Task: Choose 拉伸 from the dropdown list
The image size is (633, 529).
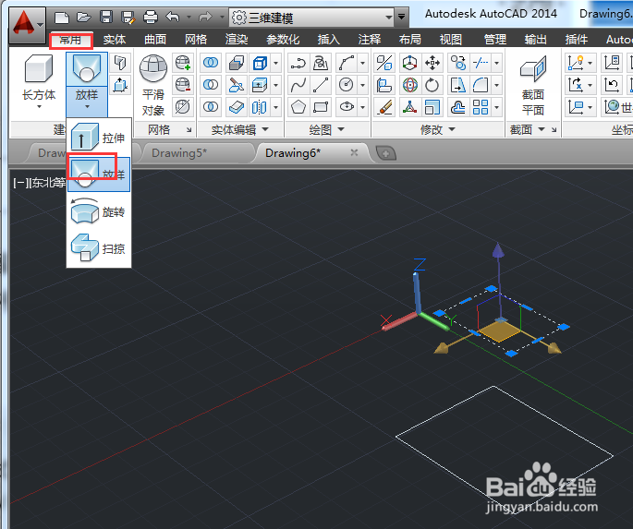Action: 99,138
